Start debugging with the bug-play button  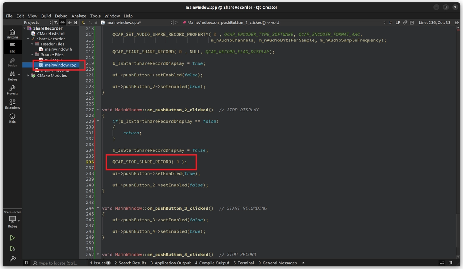[x=12, y=248]
